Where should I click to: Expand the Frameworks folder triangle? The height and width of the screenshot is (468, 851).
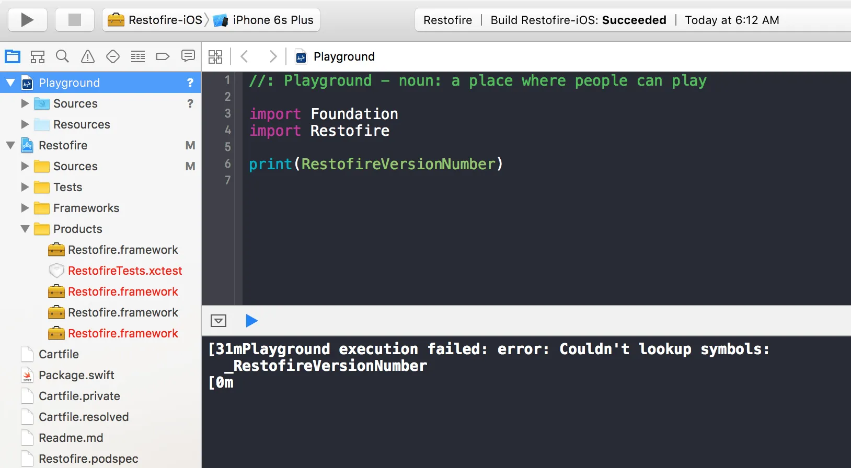(25, 208)
